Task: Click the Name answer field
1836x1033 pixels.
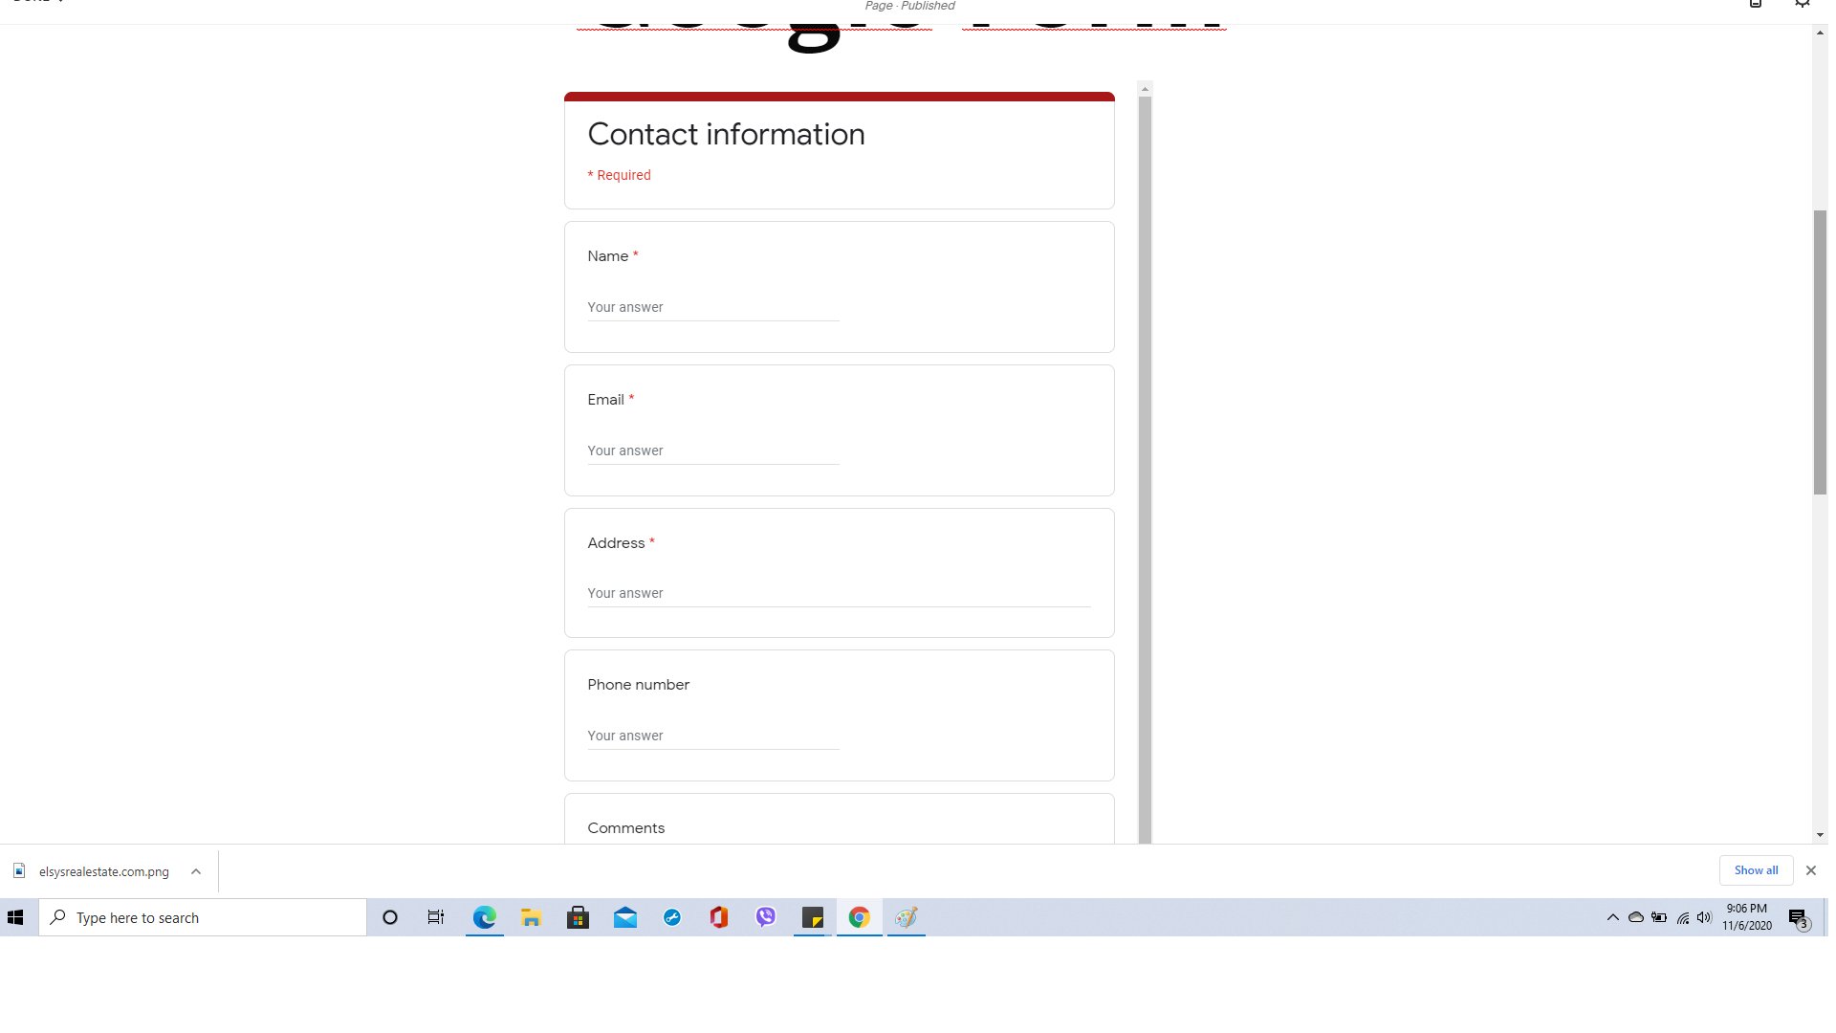Action: coord(713,307)
